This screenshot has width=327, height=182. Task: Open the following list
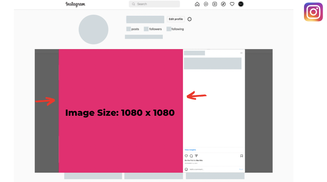(175, 29)
